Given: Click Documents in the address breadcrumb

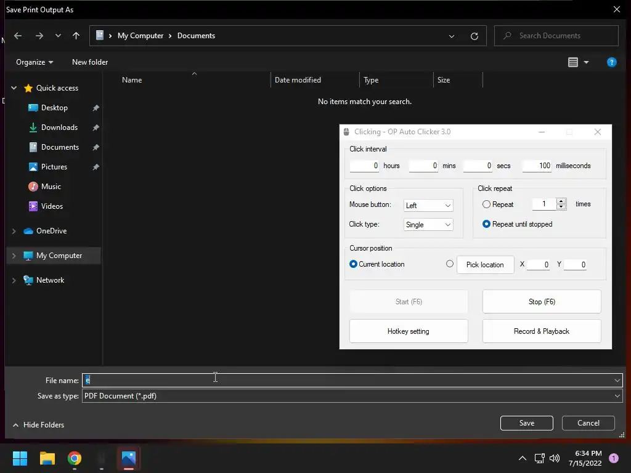Looking at the screenshot, I should [196, 36].
